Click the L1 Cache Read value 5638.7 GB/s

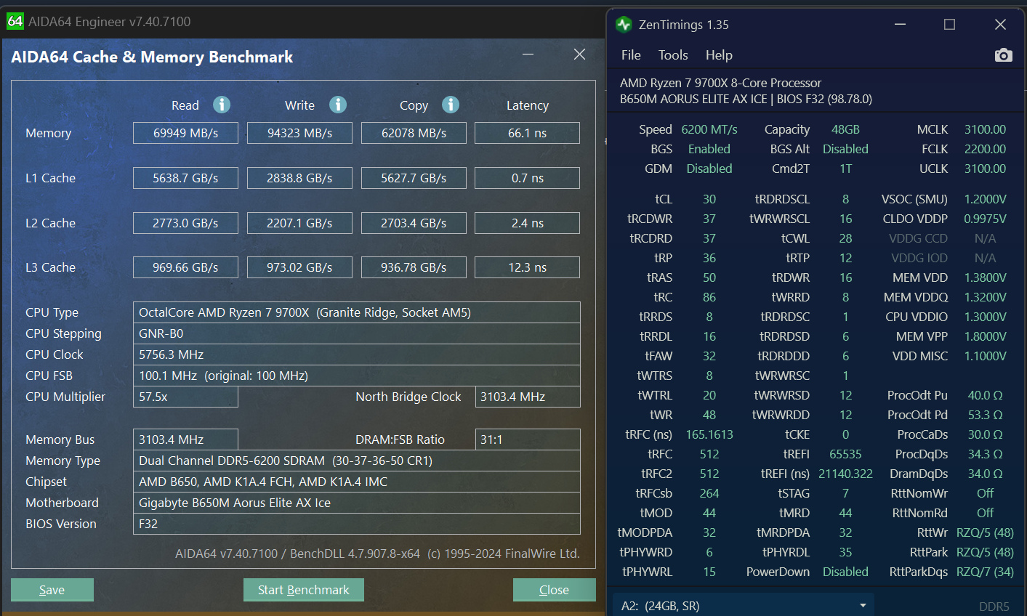tap(185, 178)
